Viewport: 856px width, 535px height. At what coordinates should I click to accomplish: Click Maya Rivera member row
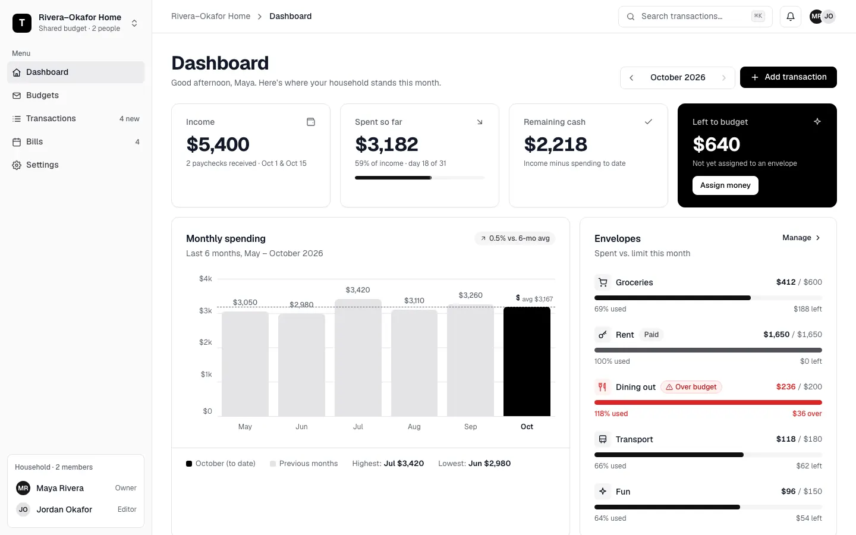[x=76, y=488]
